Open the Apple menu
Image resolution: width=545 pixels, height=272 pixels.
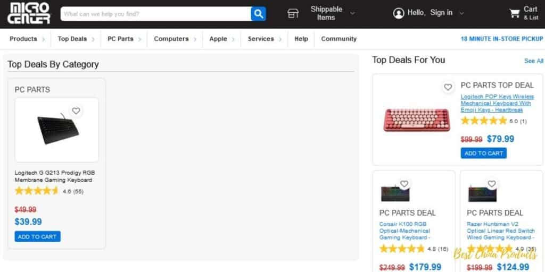[218, 39]
